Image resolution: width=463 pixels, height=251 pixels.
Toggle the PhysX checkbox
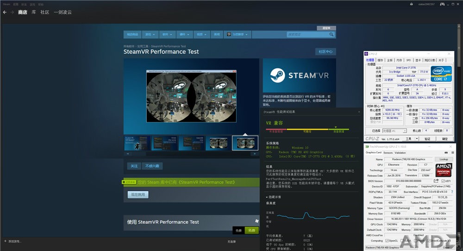pyautogui.click(x=415, y=241)
